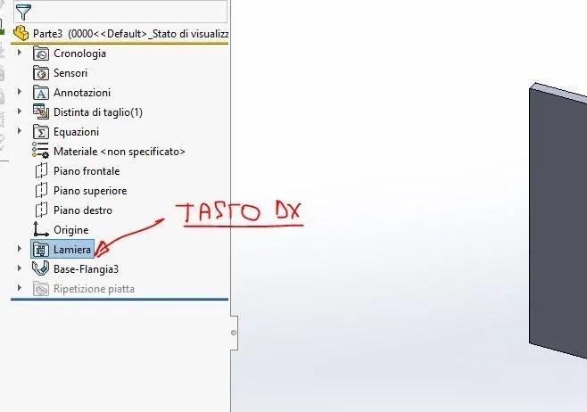
Task: Expand the Ripetizione piatta node
Action: click(x=20, y=288)
